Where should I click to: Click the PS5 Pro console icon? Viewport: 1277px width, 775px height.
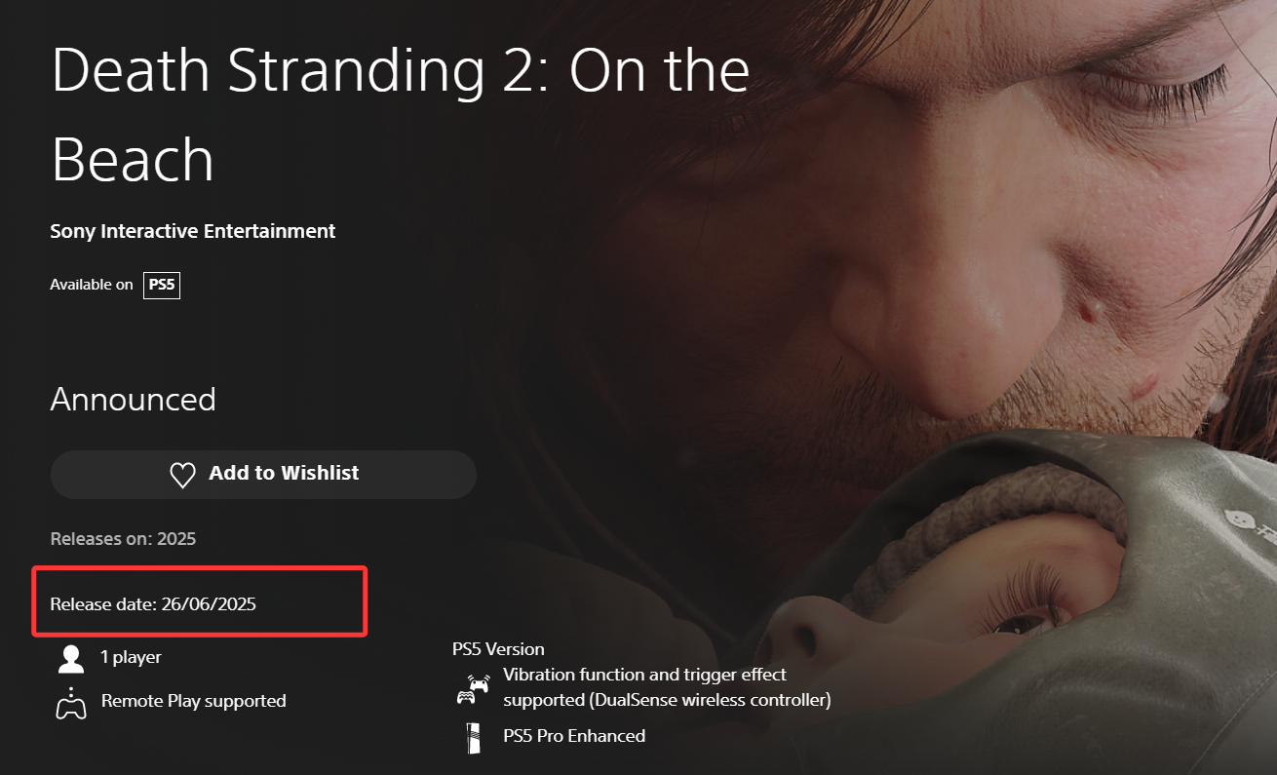474,737
